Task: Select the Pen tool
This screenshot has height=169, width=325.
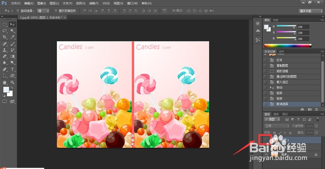Action: click(x=5, y=69)
